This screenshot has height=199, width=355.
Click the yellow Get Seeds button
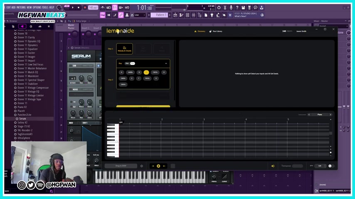pyautogui.click(x=143, y=106)
